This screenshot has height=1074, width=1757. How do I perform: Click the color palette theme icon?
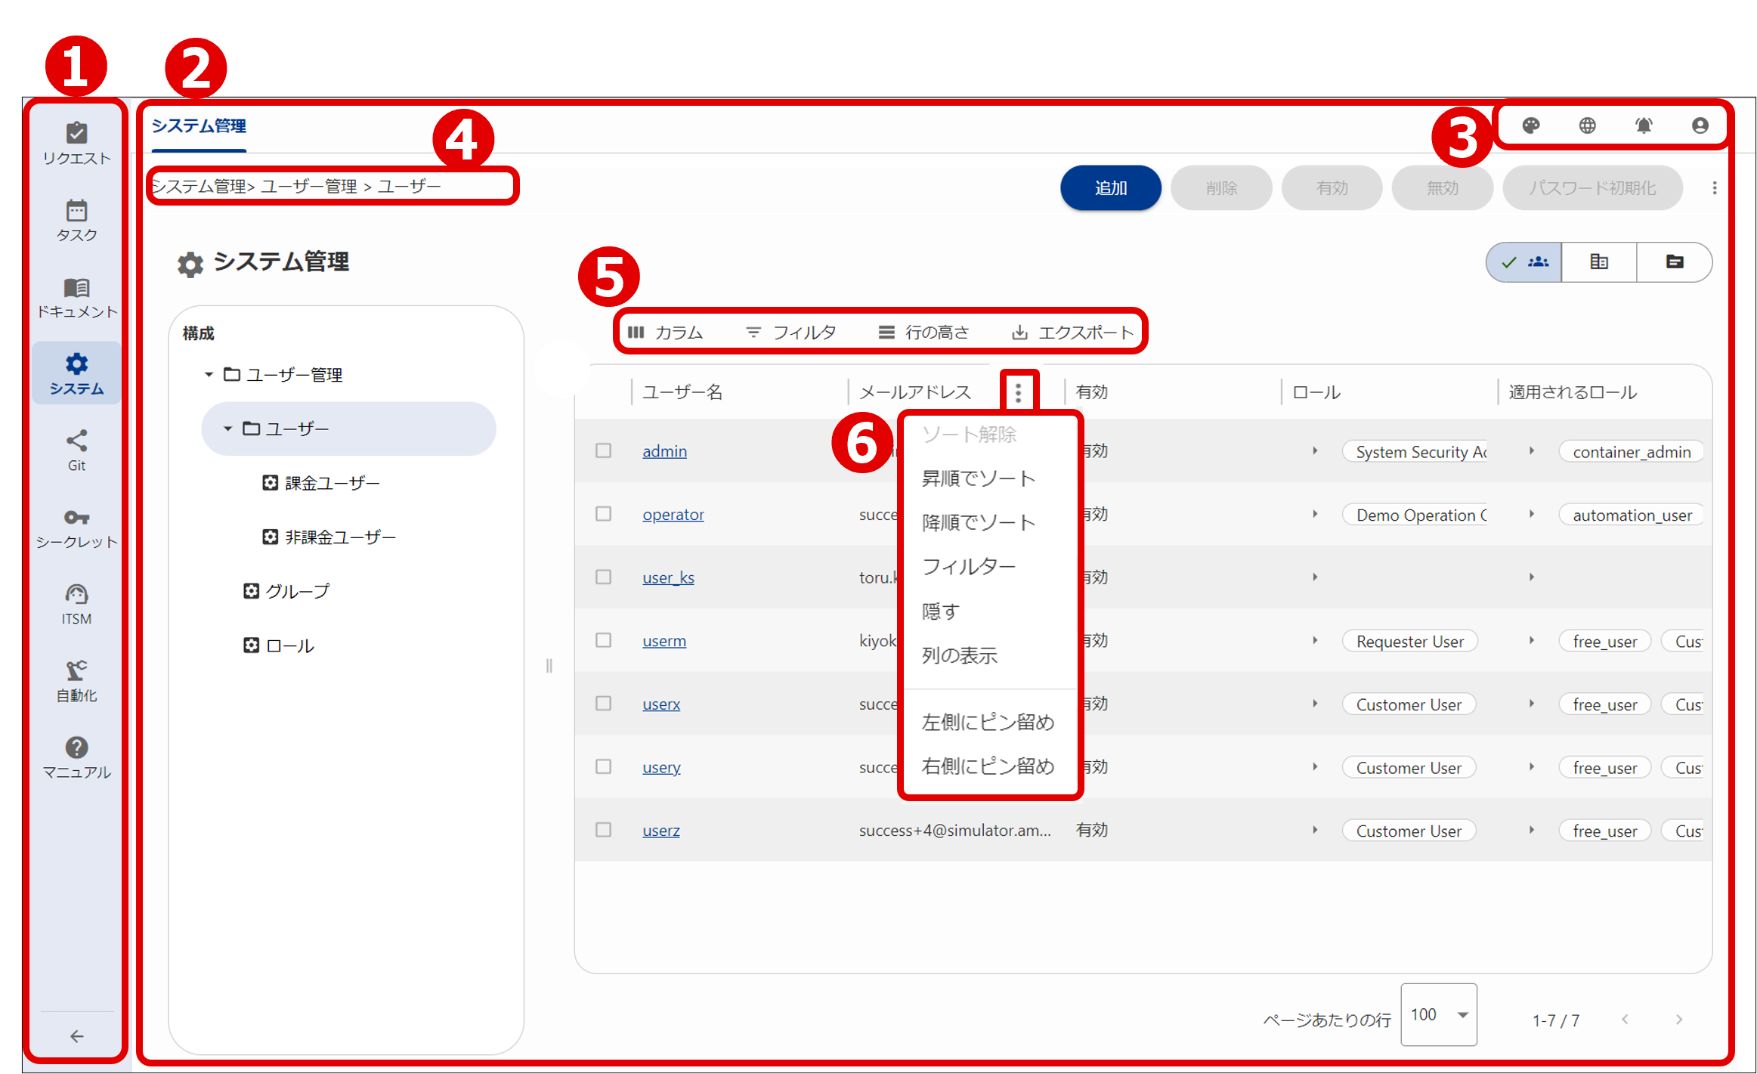1531,125
